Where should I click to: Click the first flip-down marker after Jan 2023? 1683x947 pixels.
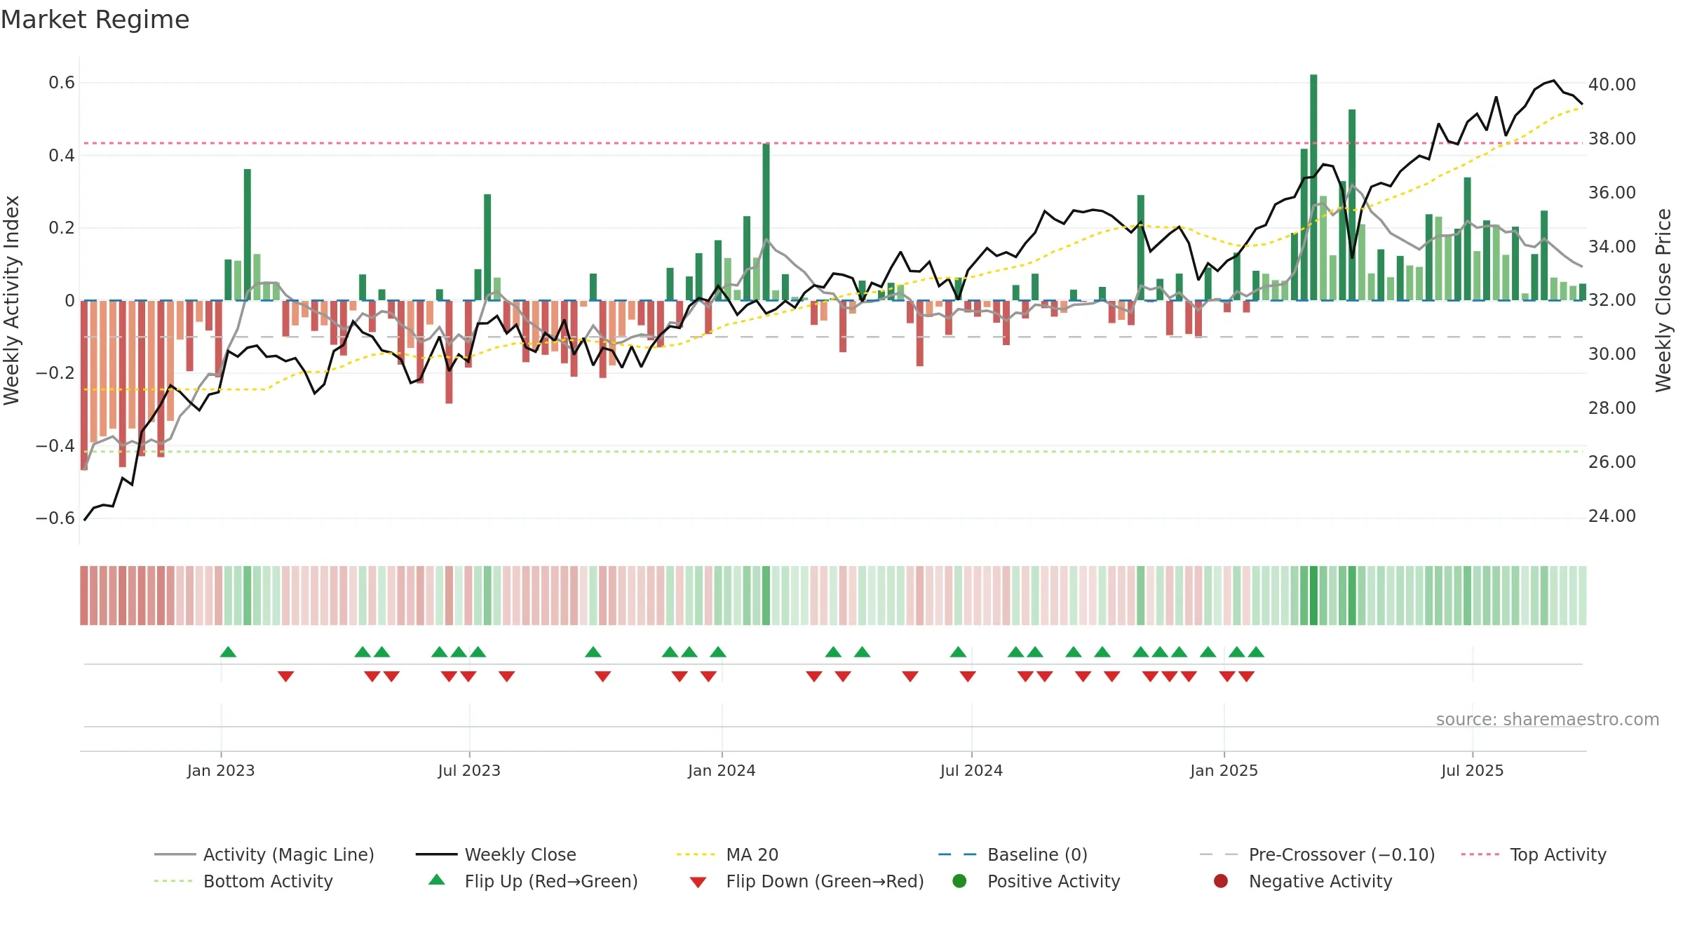285,676
